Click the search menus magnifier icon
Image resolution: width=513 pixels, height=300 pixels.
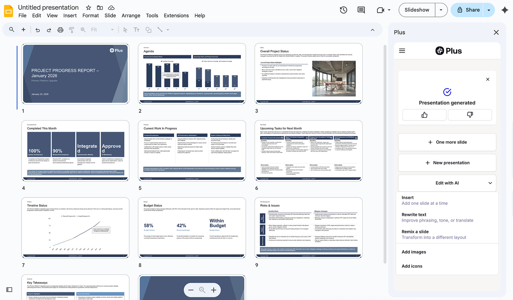point(12,29)
